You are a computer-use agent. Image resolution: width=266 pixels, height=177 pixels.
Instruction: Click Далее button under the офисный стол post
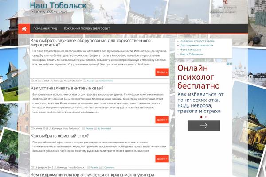click(162, 159)
